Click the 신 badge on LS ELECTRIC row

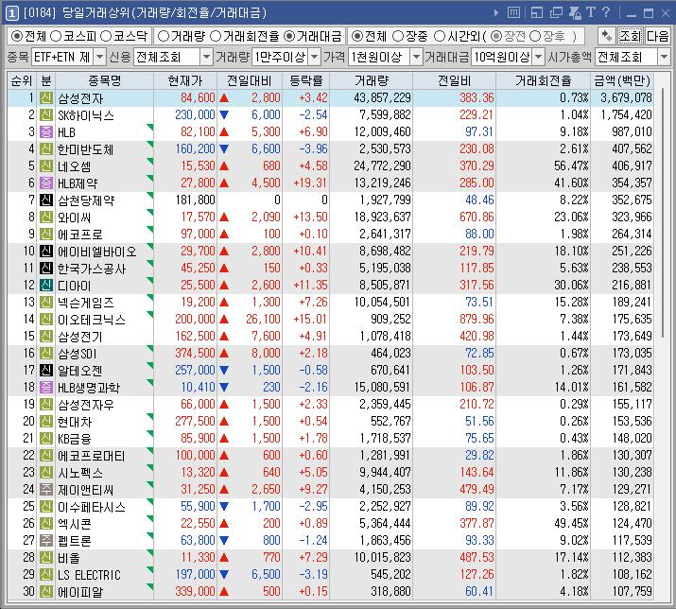click(x=46, y=574)
